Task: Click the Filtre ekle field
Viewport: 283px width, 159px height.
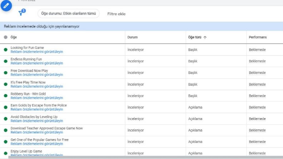Action: click(116, 14)
